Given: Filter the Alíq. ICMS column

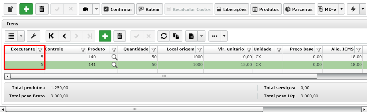Looking at the screenshot, I should [x=359, y=50].
